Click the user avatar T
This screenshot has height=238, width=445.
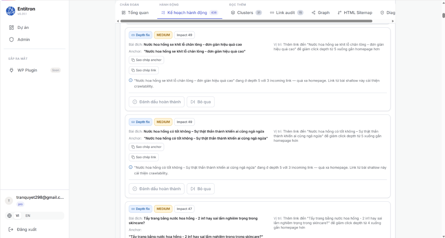click(9, 201)
